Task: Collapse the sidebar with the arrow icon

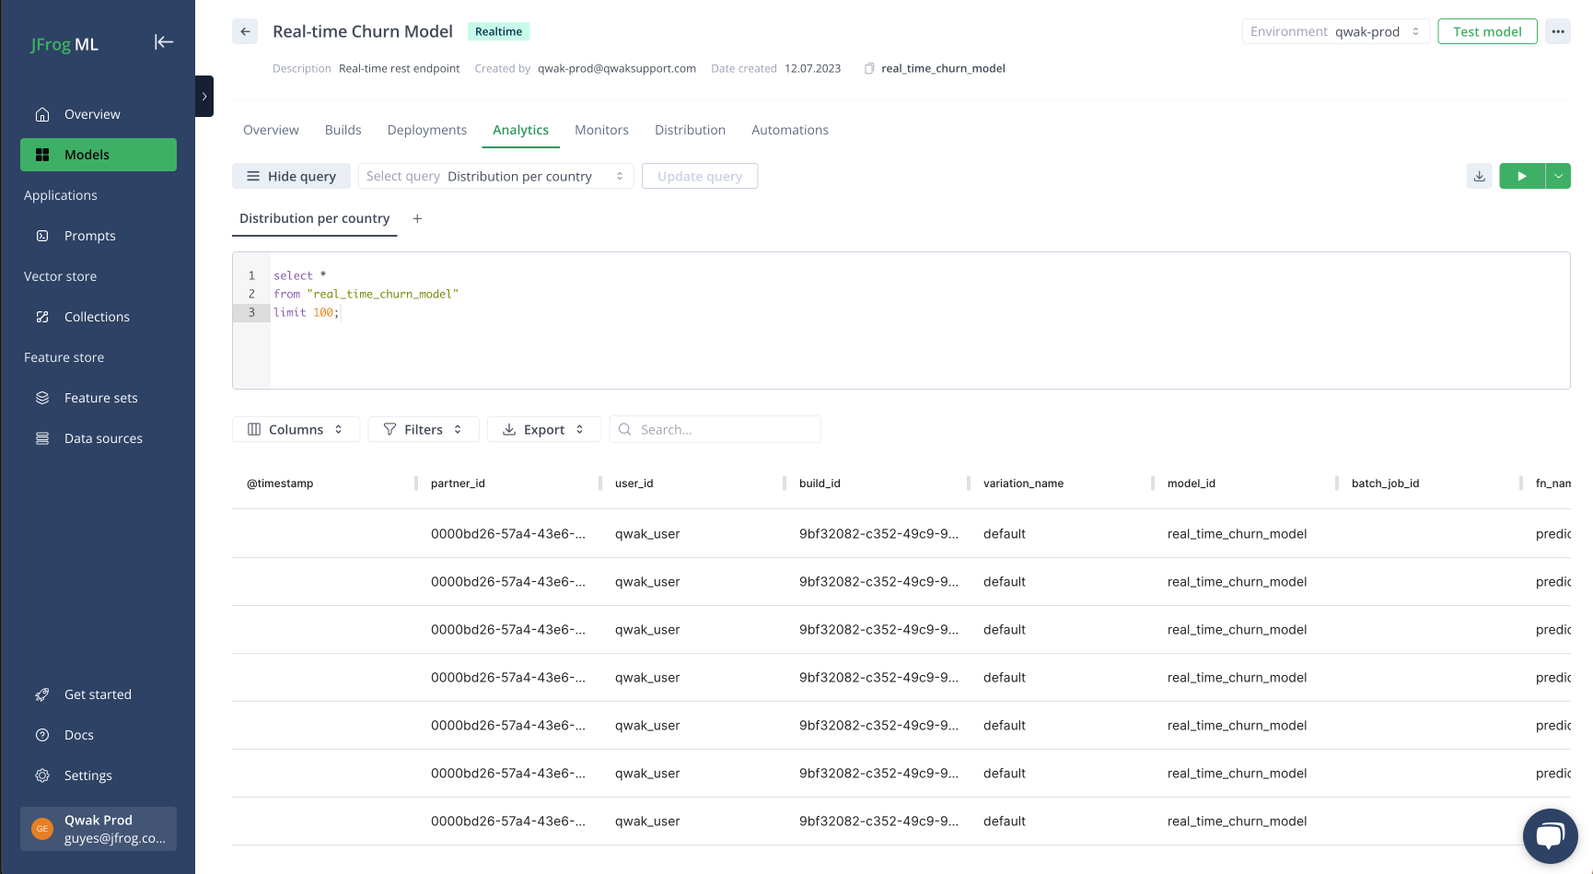Action: point(164,42)
